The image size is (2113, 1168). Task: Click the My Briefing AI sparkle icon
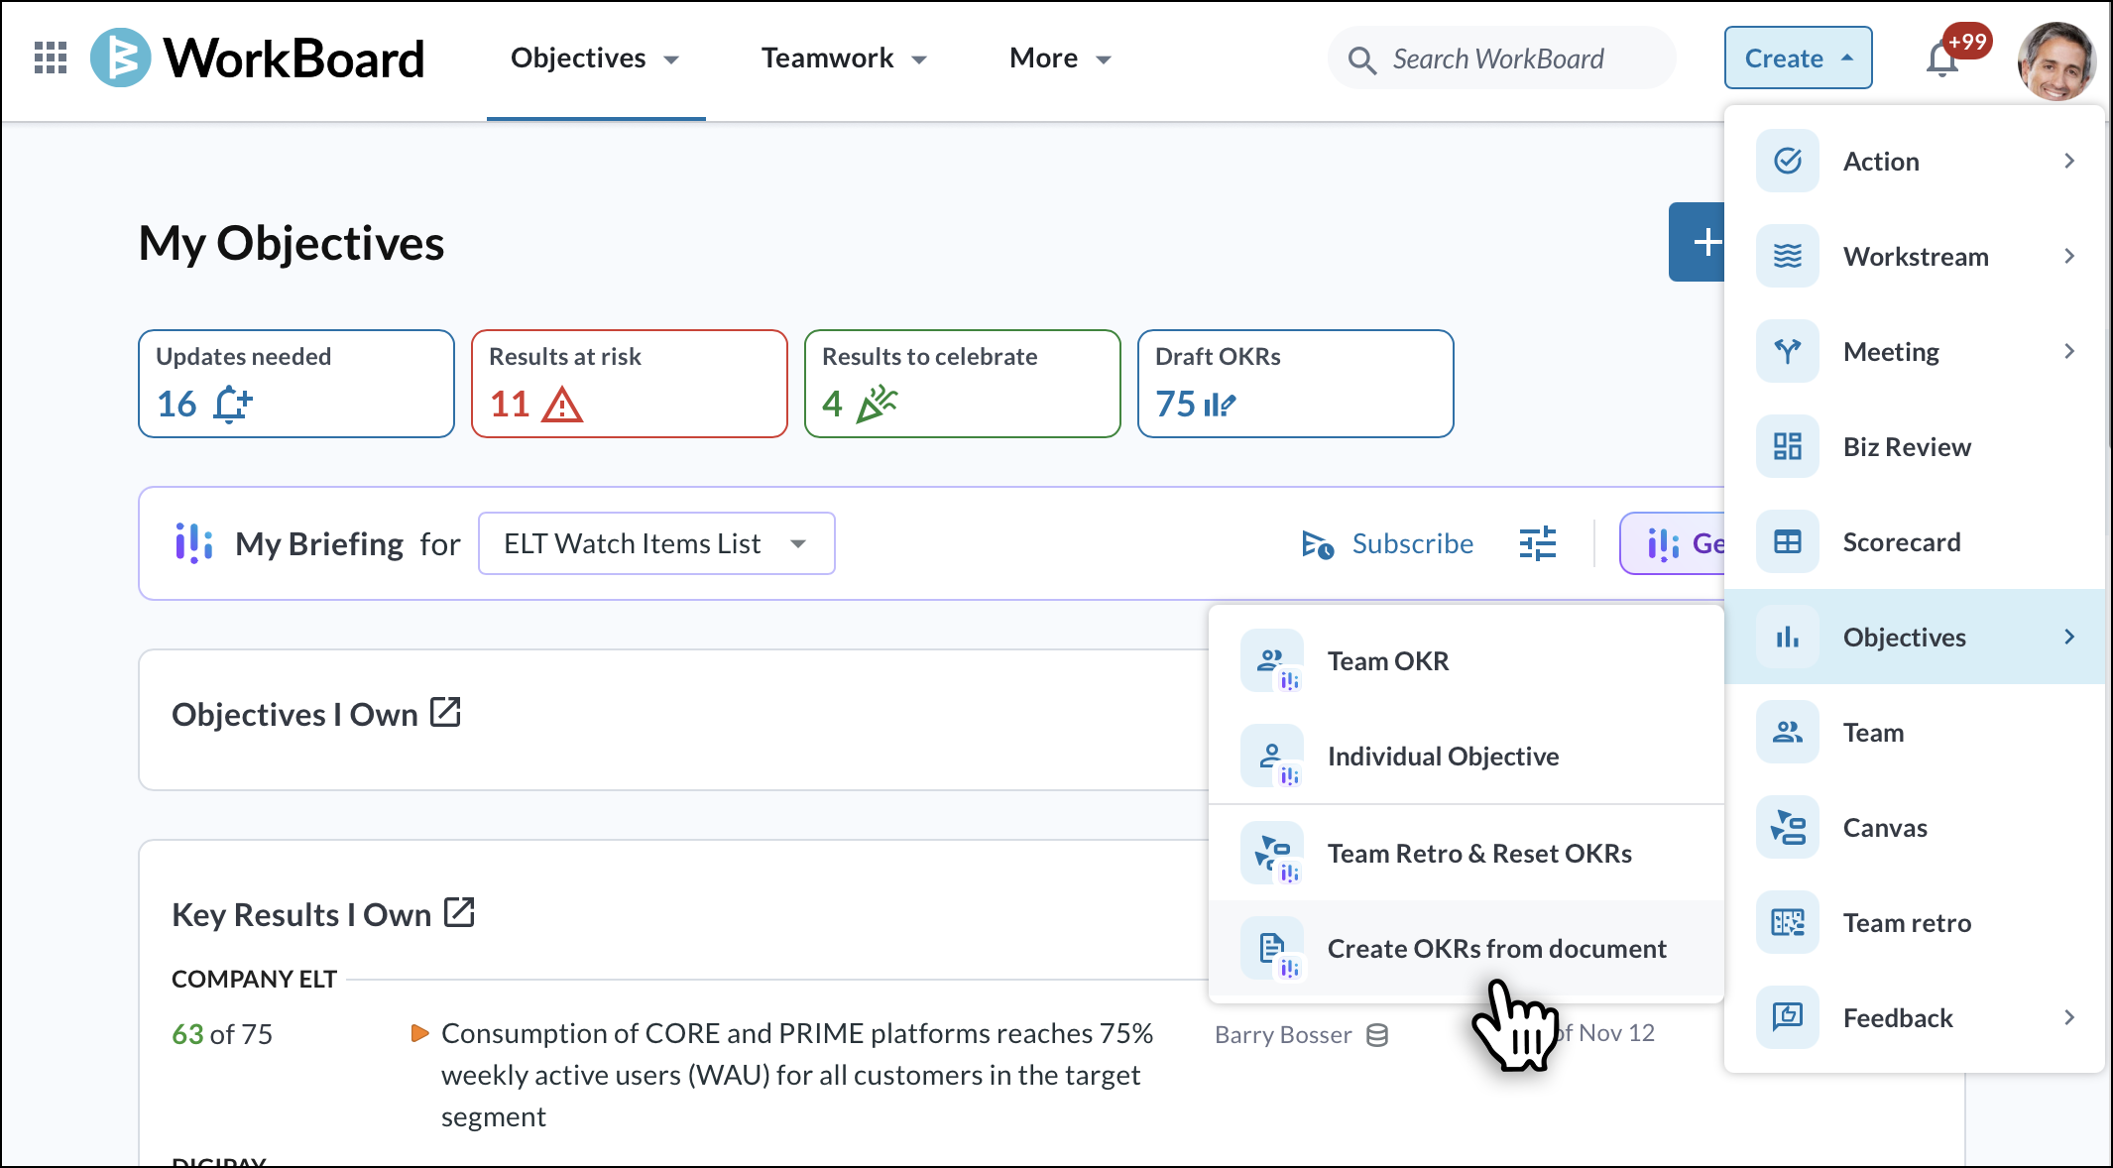(x=194, y=543)
